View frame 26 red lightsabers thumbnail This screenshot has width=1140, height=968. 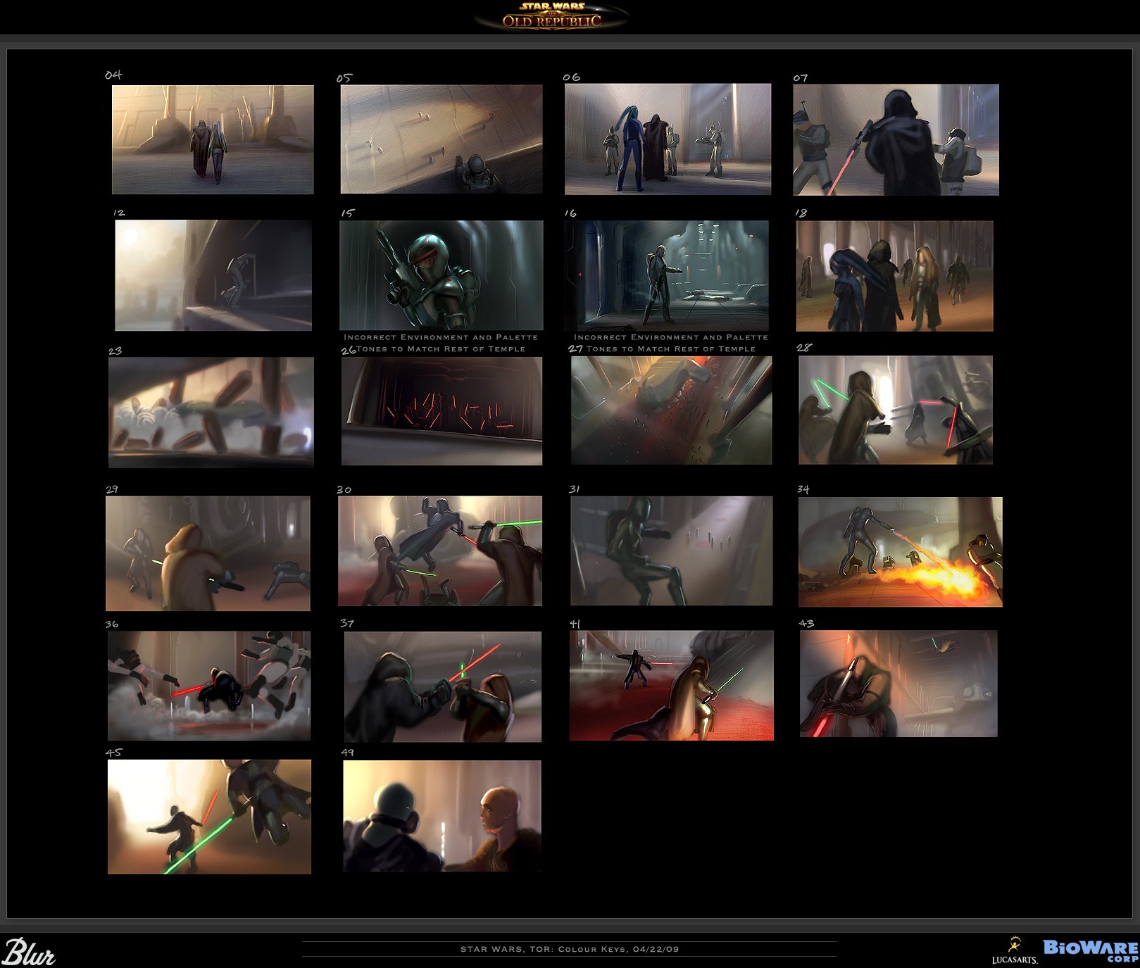click(441, 411)
